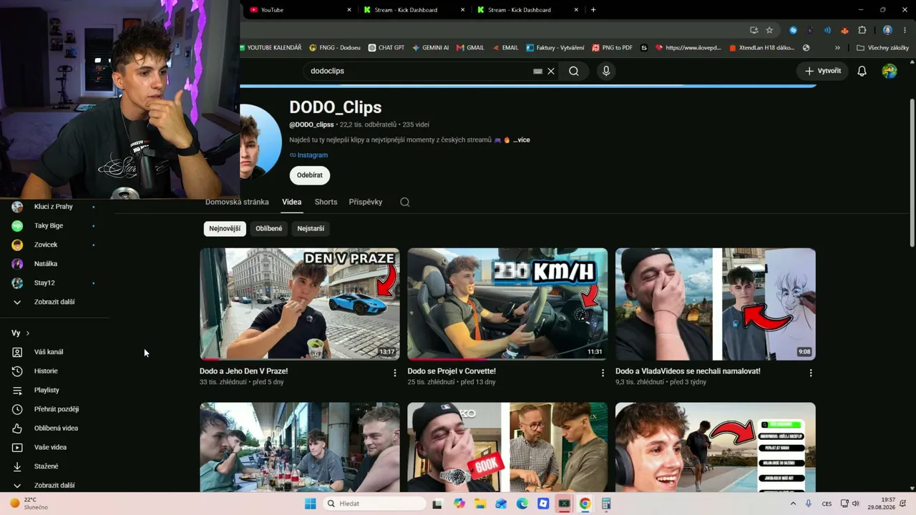Sort videos by Nejnovější
This screenshot has height=515, width=916.
(225, 229)
